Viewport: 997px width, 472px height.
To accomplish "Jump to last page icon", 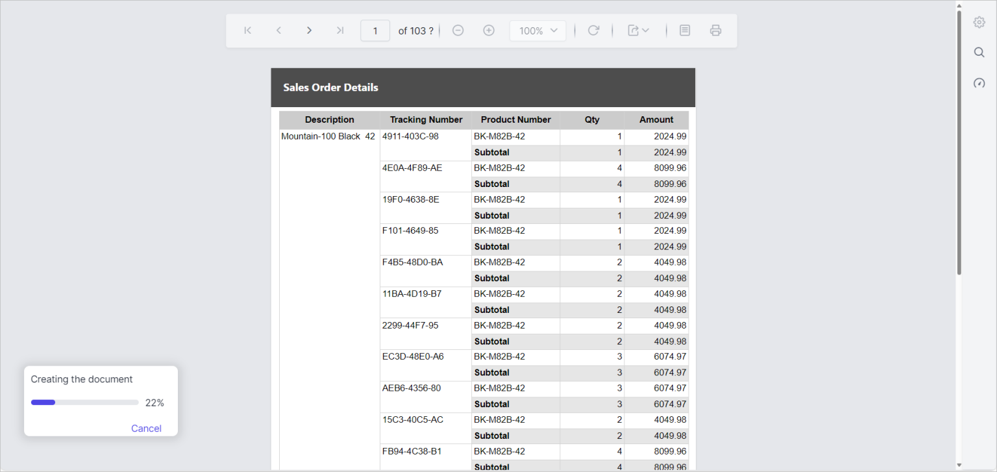I will (339, 31).
